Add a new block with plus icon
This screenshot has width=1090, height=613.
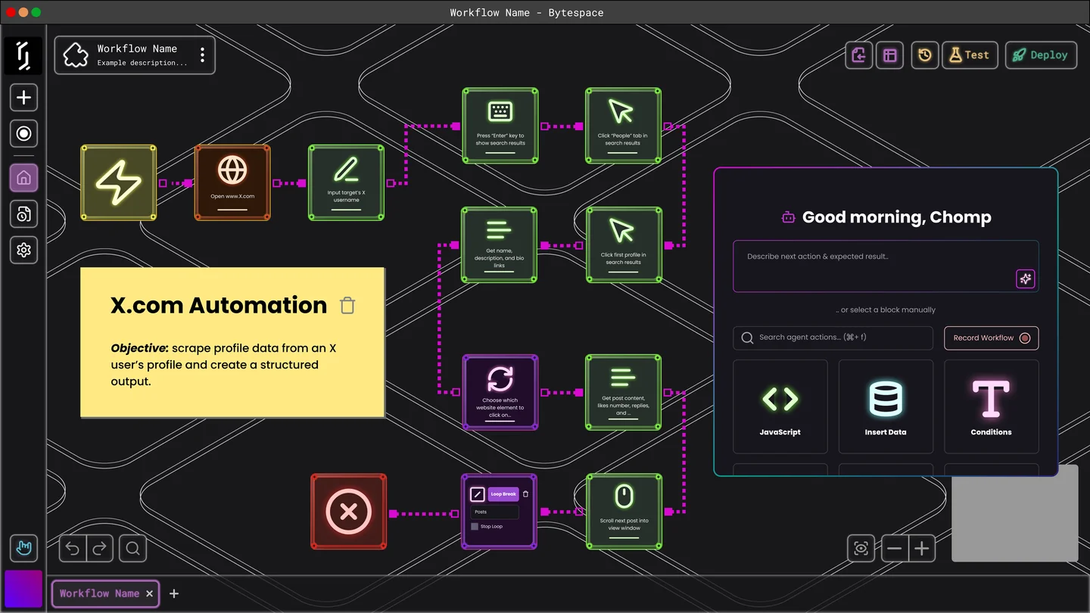point(23,98)
